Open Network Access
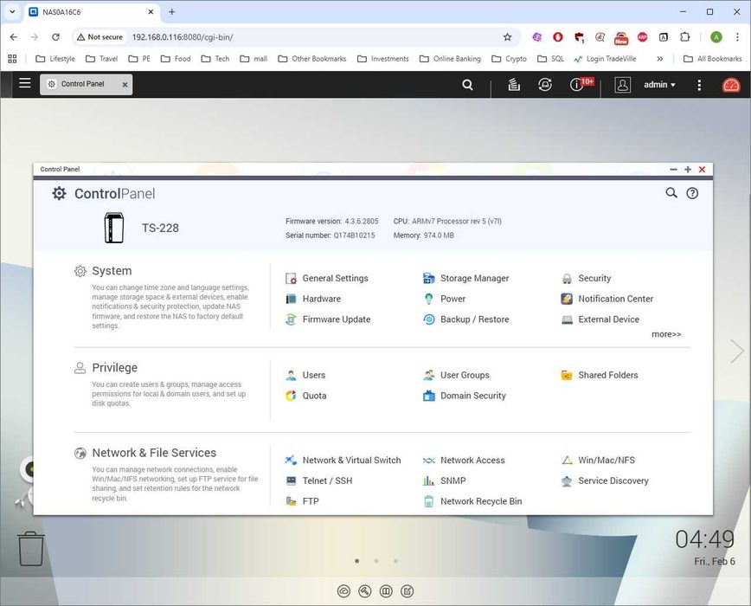Image resolution: width=751 pixels, height=606 pixels. 464,461
